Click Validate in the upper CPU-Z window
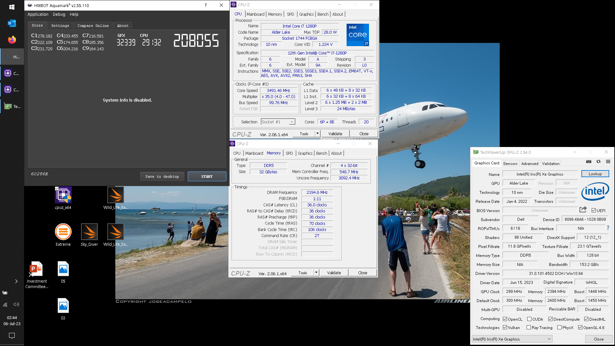Viewport: 615px width, 346px height. click(x=335, y=134)
